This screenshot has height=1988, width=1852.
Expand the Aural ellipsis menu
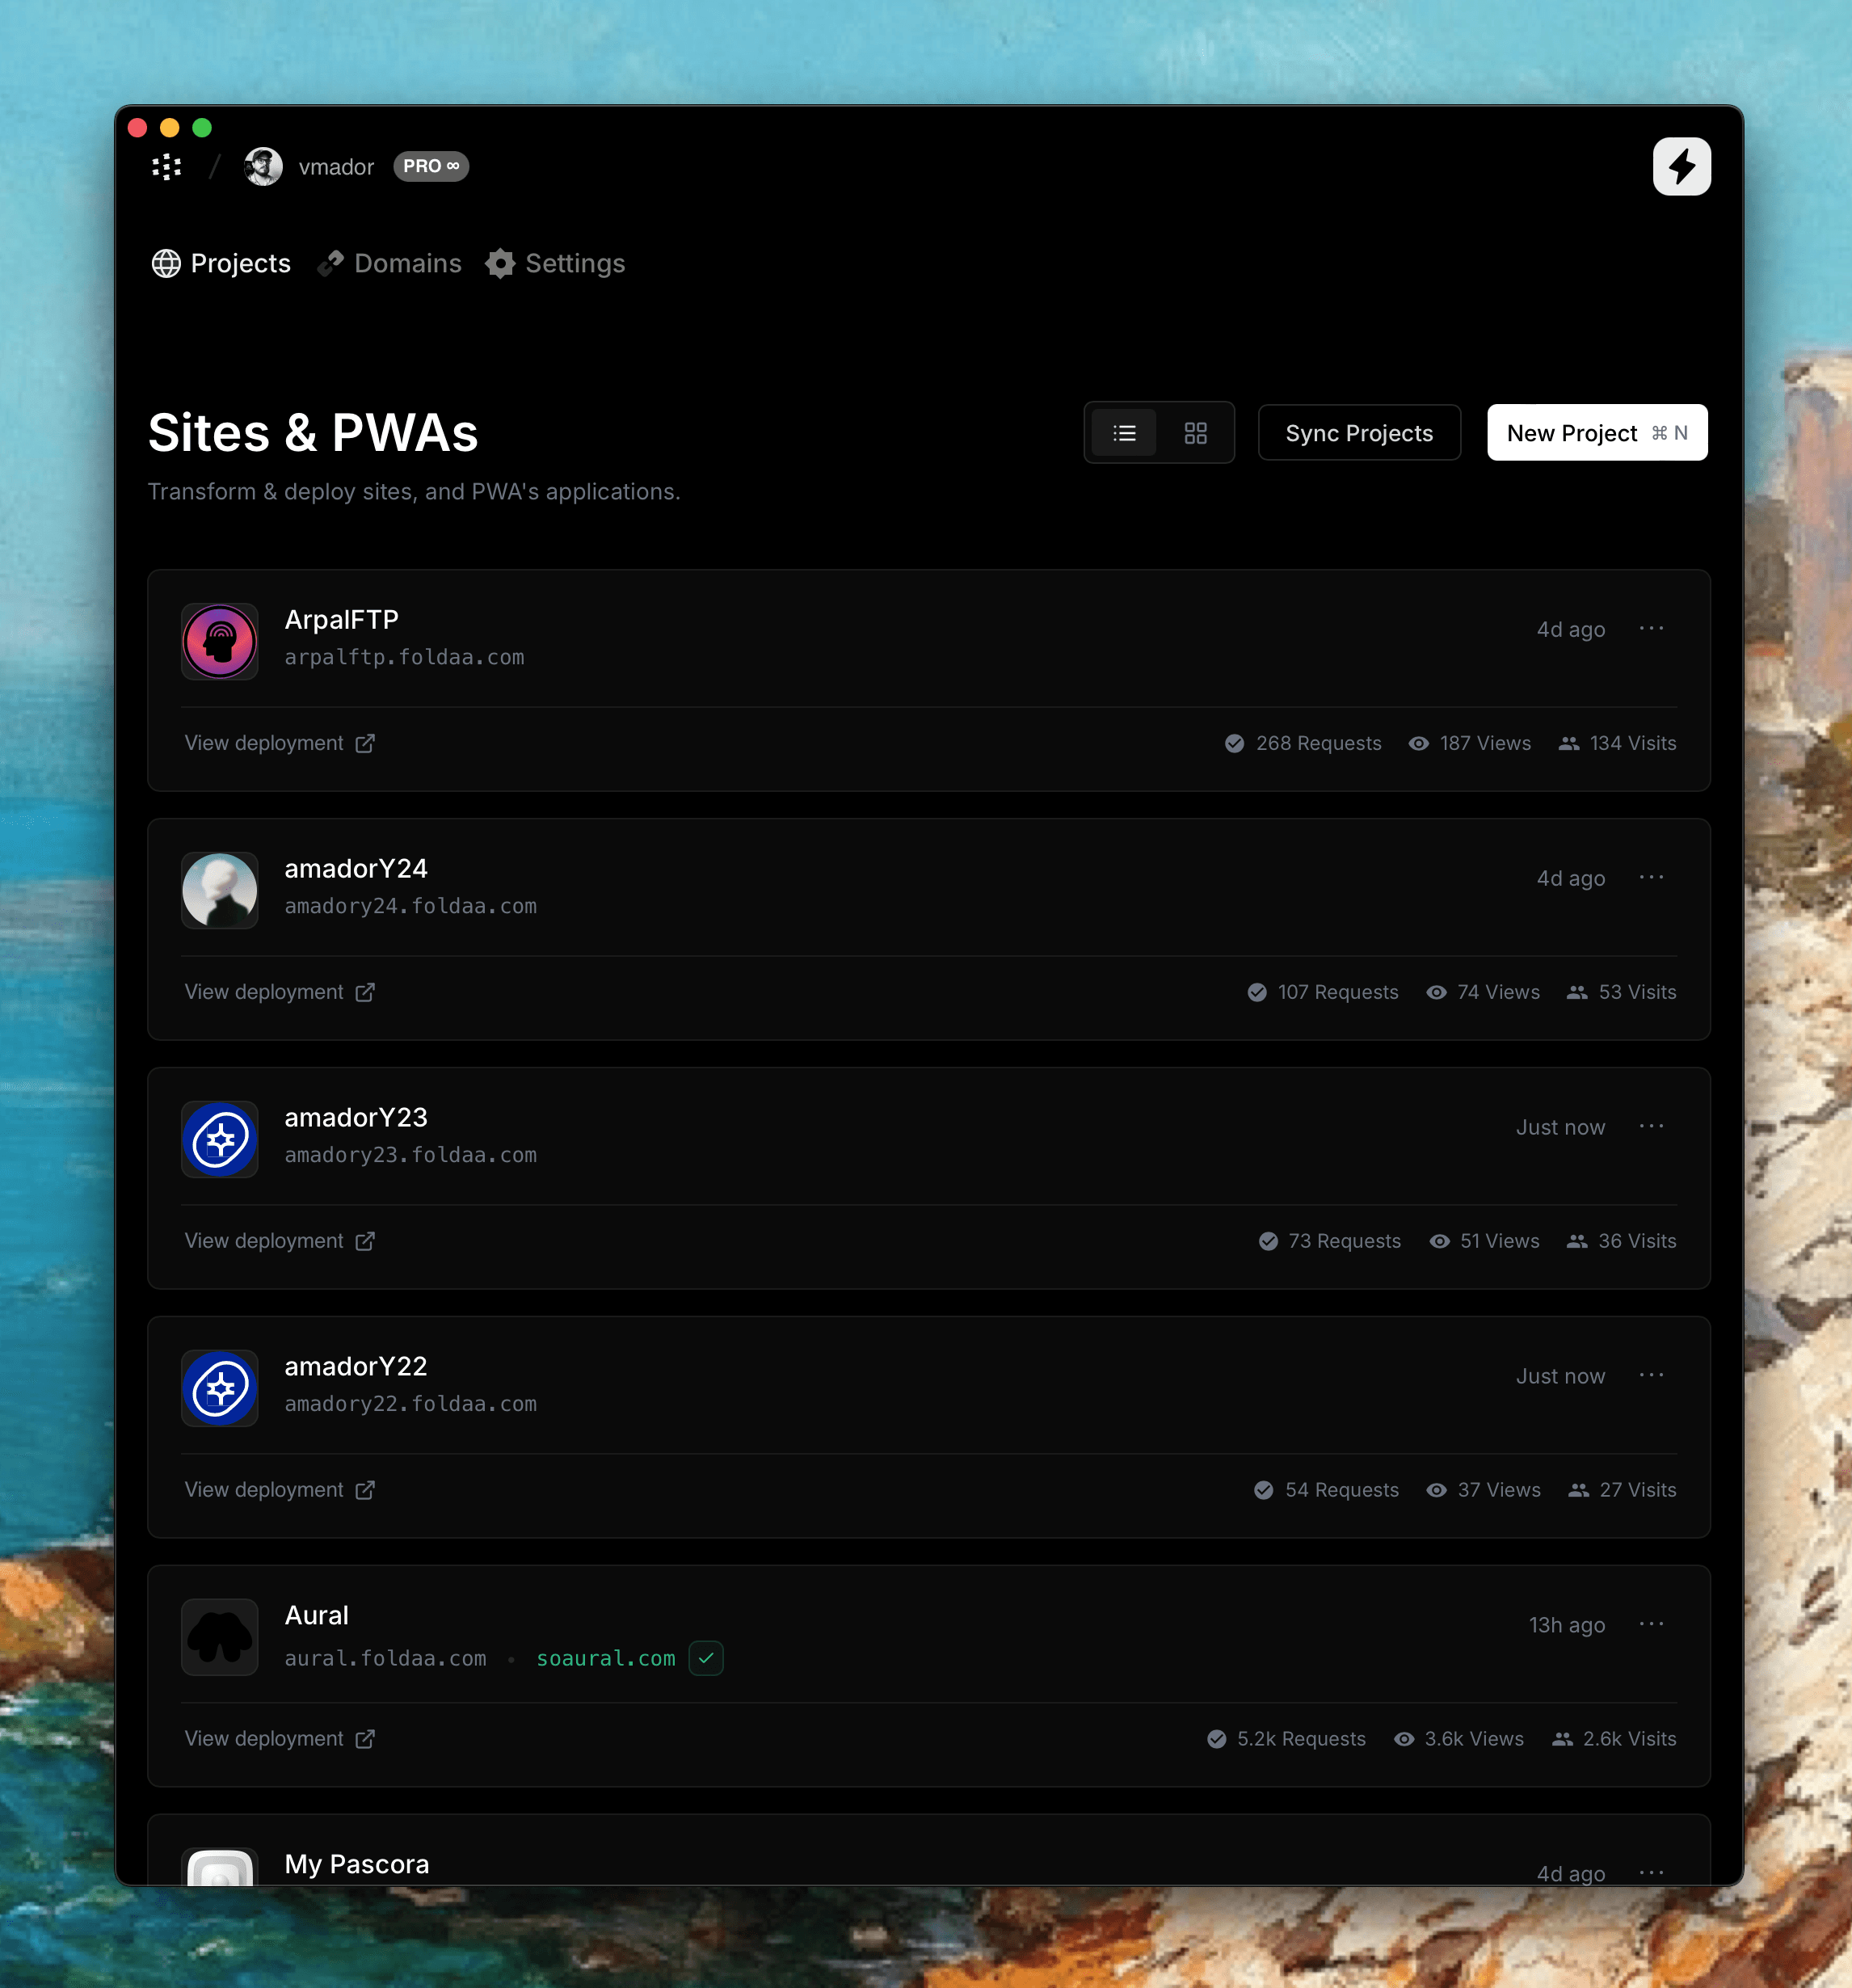tap(1651, 1624)
